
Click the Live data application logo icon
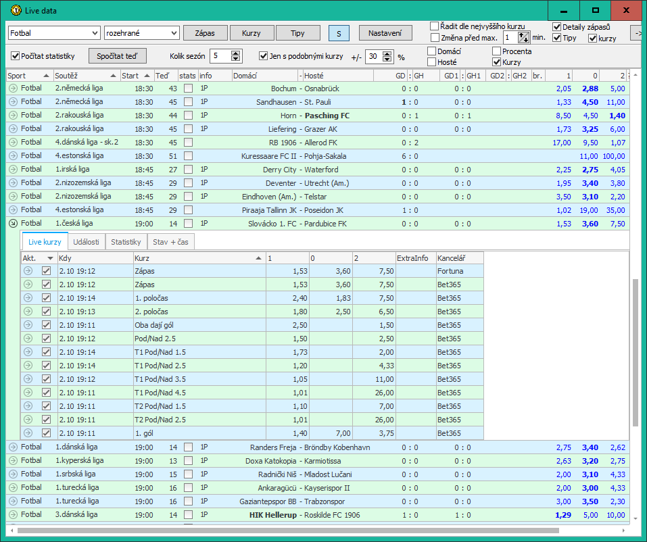click(16, 10)
